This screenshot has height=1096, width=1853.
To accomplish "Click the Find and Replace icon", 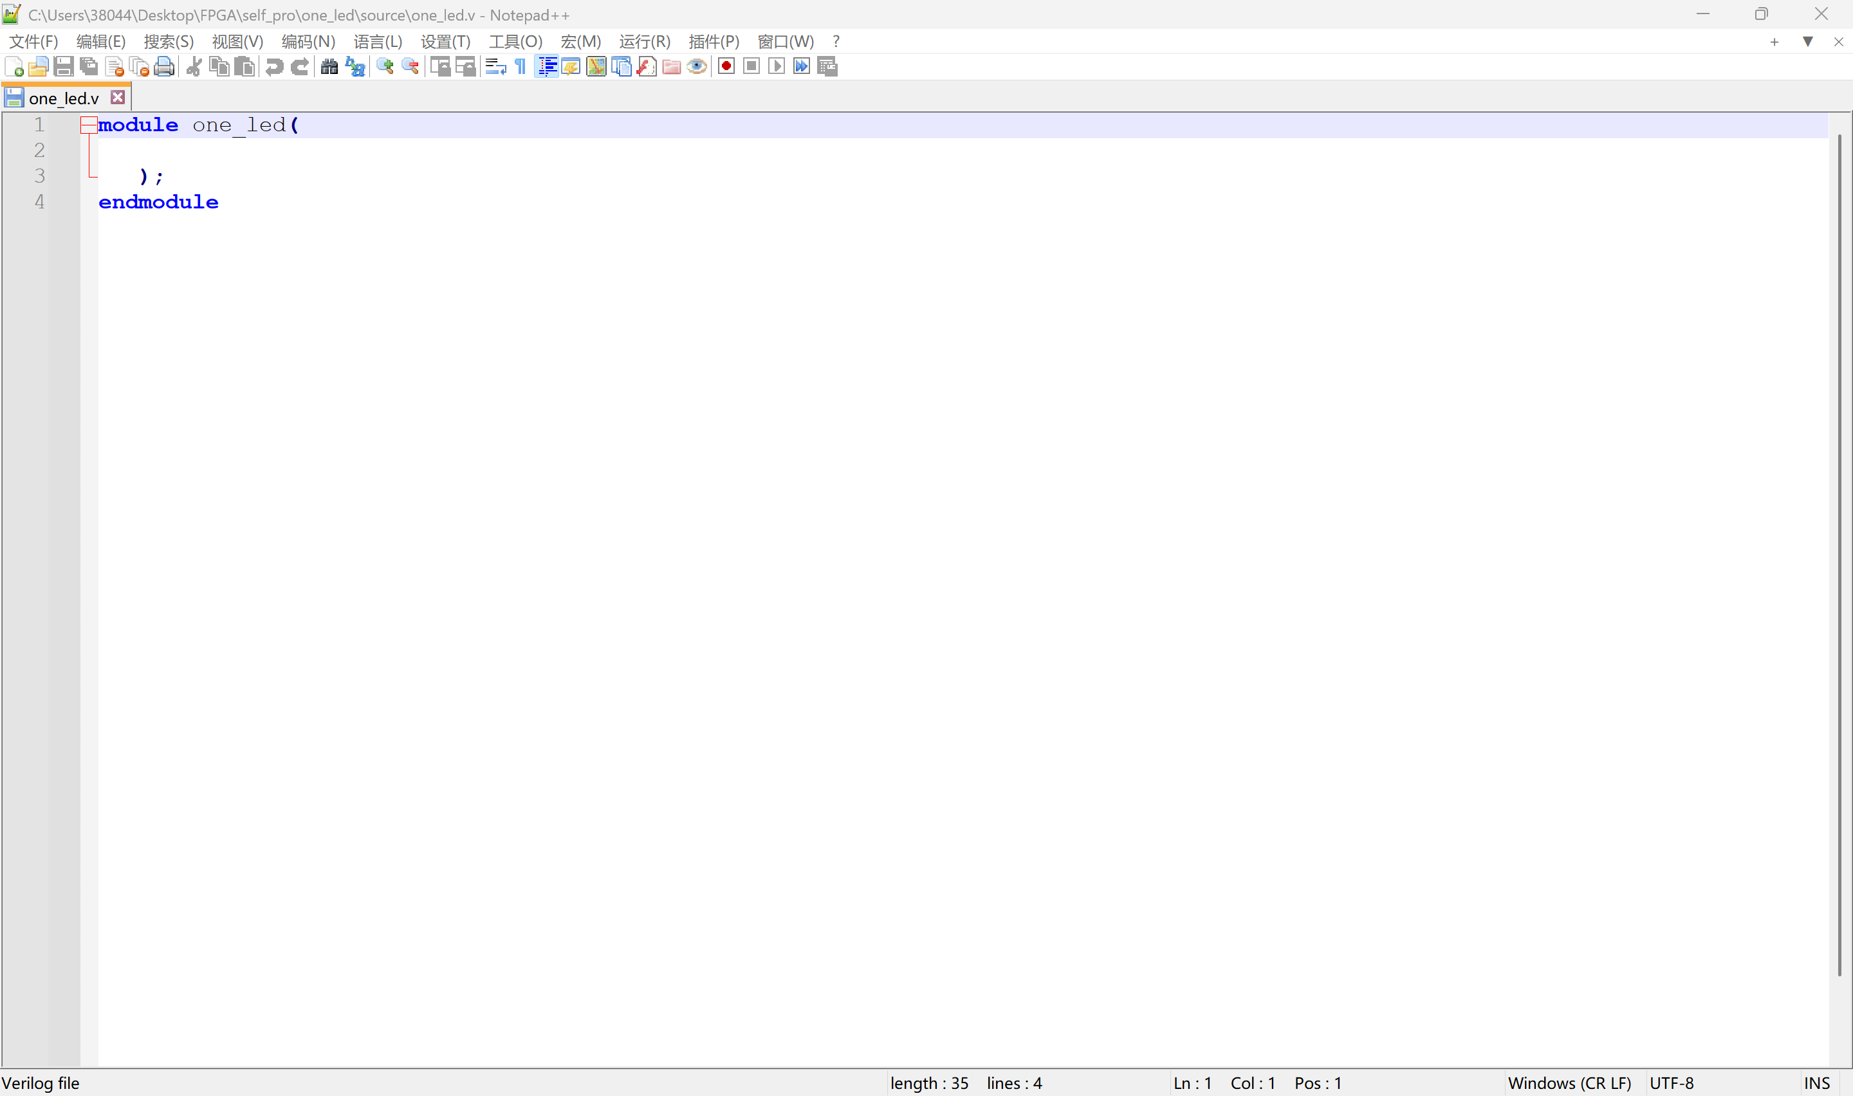I will [355, 67].
